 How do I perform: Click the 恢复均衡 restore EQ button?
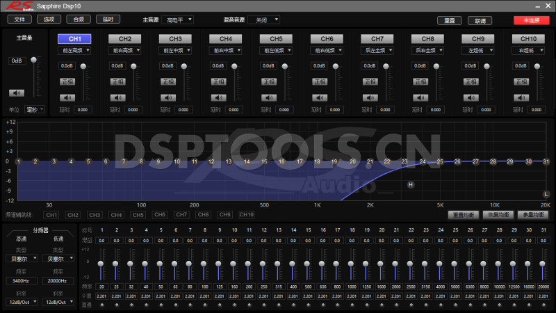coord(498,215)
